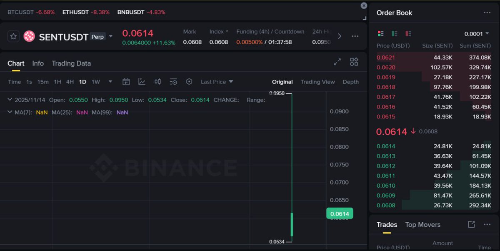Star SENTUSDT as a favorite
The image size is (500, 251).
point(14,36)
